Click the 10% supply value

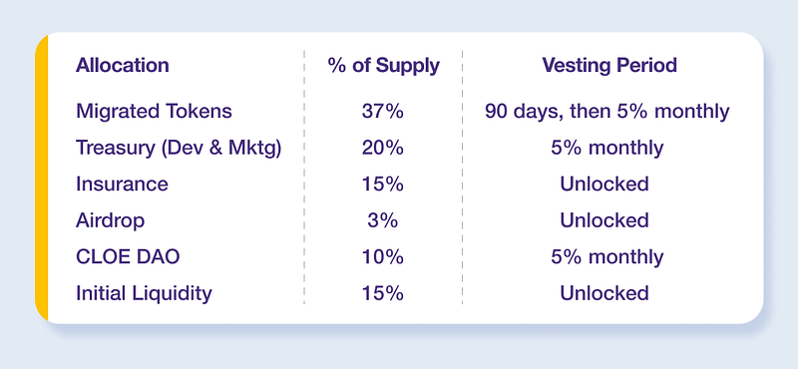point(383,257)
